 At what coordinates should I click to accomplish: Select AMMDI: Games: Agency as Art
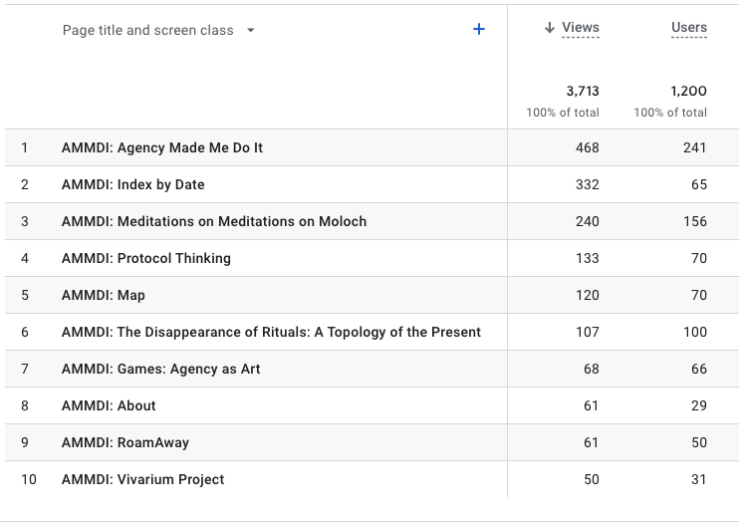point(160,369)
